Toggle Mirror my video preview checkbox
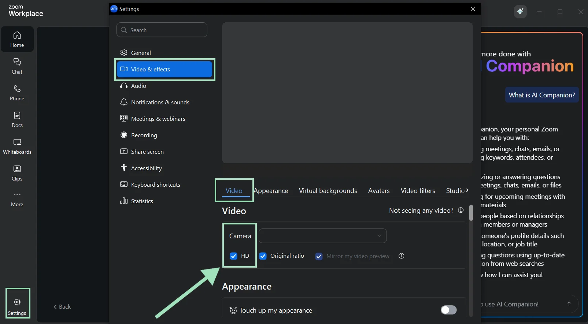 click(319, 256)
